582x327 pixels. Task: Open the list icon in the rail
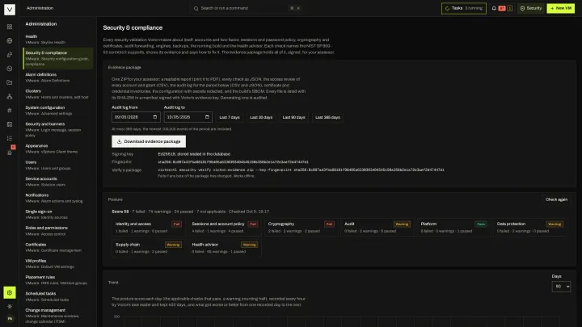pyautogui.click(x=10, y=138)
